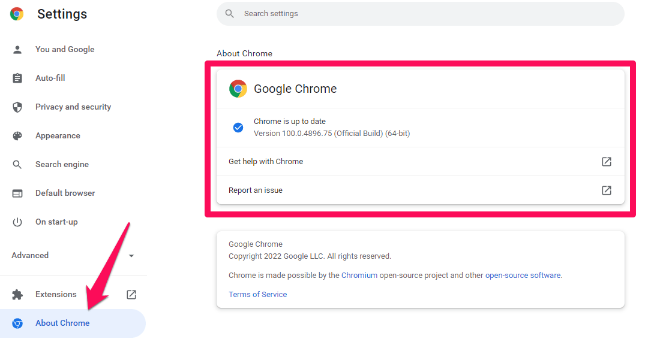Screen dimensions: 648x345
Task: Select the You and Google person icon
Action: (19, 49)
